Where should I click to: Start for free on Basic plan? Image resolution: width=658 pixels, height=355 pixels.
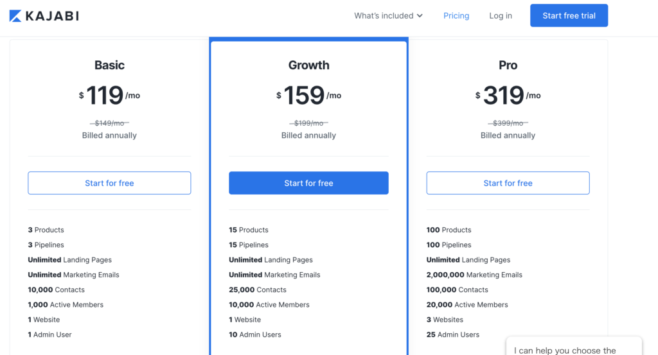click(109, 183)
